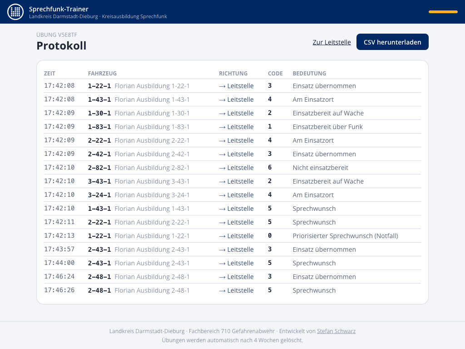Select the timestamp "17:42:13"
This screenshot has width=465, height=349.
click(x=59, y=236)
